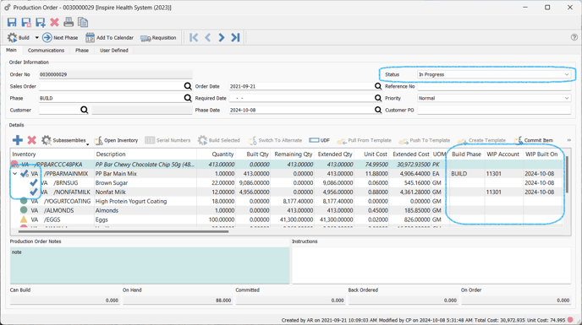Click the Phase lookup magnifier
This screenshot has height=325, width=582.
[188, 98]
